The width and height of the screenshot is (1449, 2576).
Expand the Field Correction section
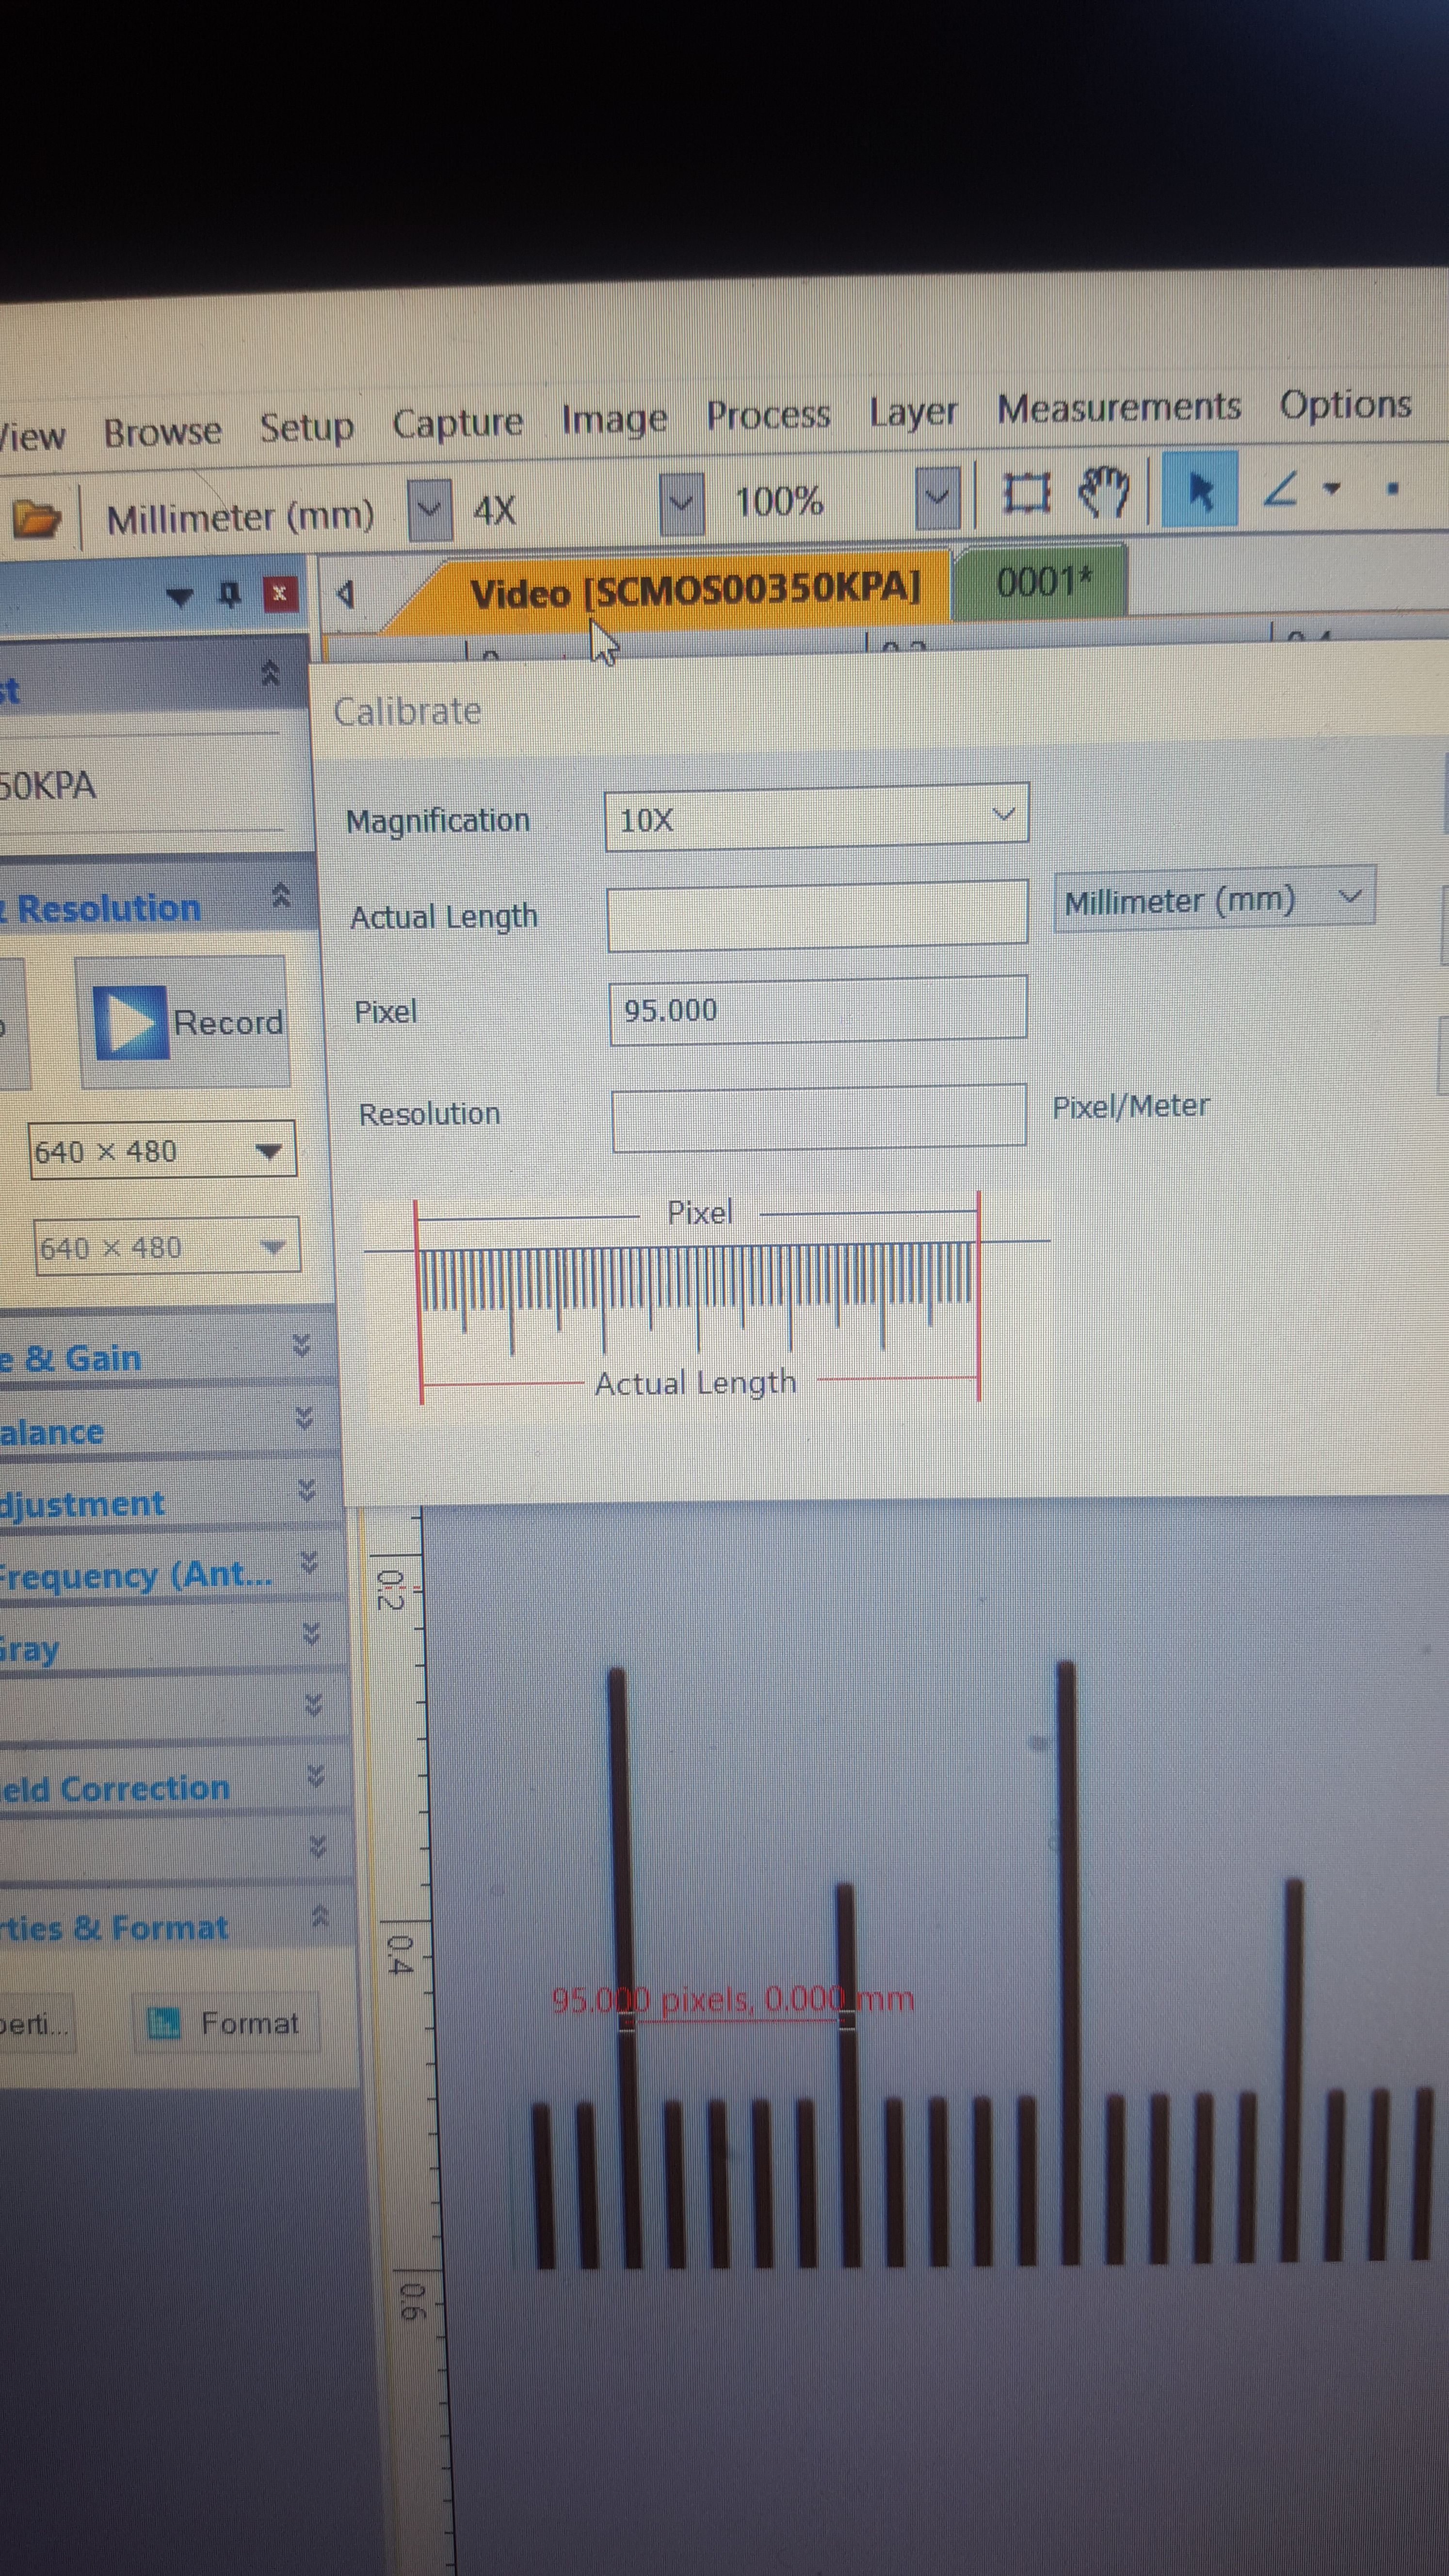pyautogui.click(x=316, y=1776)
